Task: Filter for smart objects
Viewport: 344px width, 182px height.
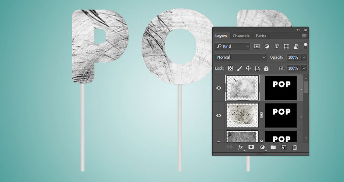Action: 296,46
